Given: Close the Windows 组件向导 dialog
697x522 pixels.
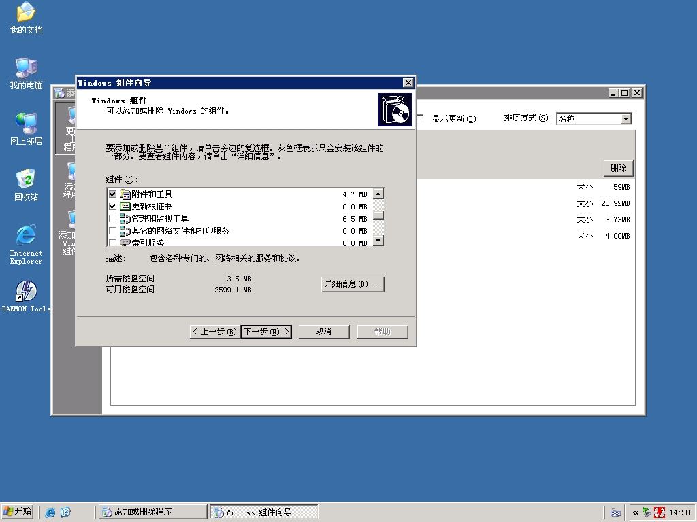Looking at the screenshot, I should click(x=408, y=82).
